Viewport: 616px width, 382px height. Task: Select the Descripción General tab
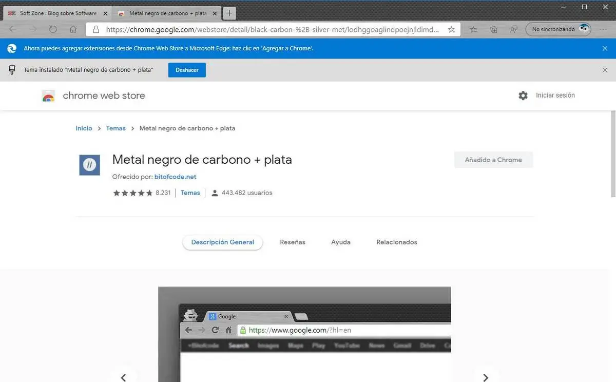tap(223, 242)
